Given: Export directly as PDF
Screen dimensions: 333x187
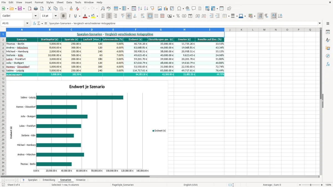Looking at the screenshot, I should [30, 9].
